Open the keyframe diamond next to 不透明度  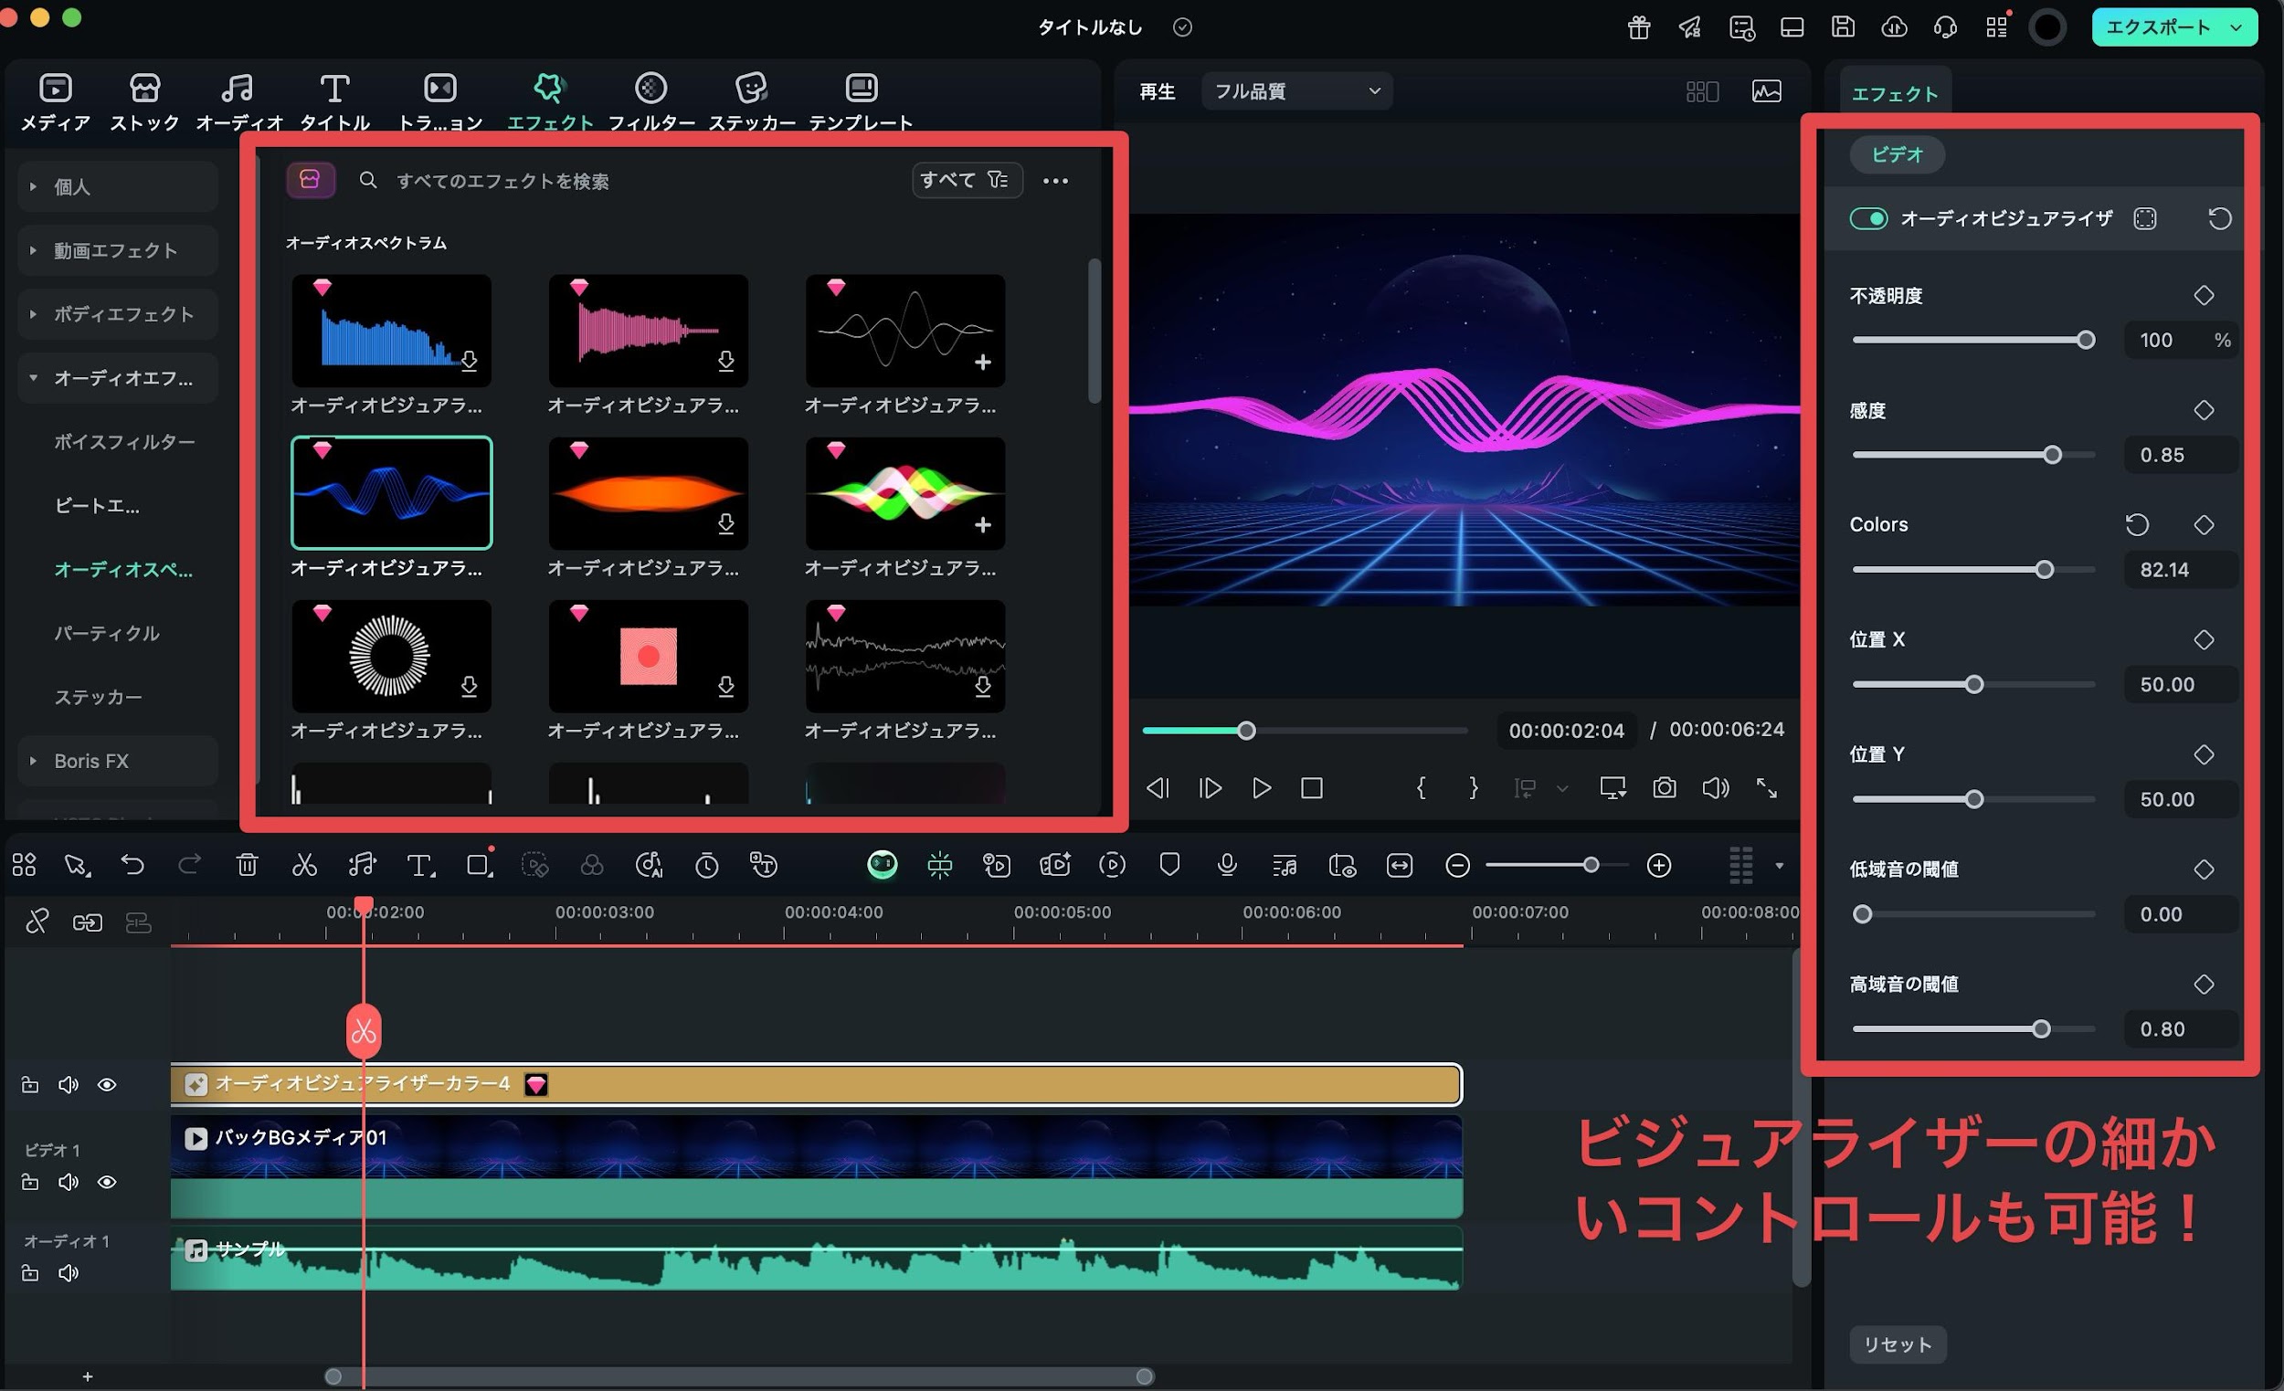pyautogui.click(x=2205, y=295)
